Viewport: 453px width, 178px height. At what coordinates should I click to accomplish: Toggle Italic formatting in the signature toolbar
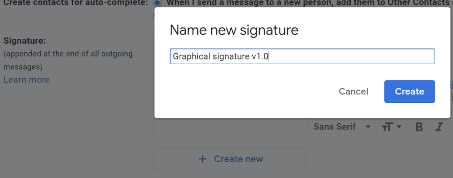click(x=439, y=127)
